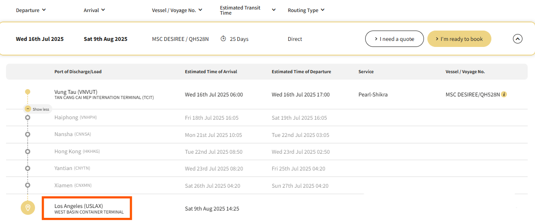Click the Los Angeles destination pin icon

[28, 208]
